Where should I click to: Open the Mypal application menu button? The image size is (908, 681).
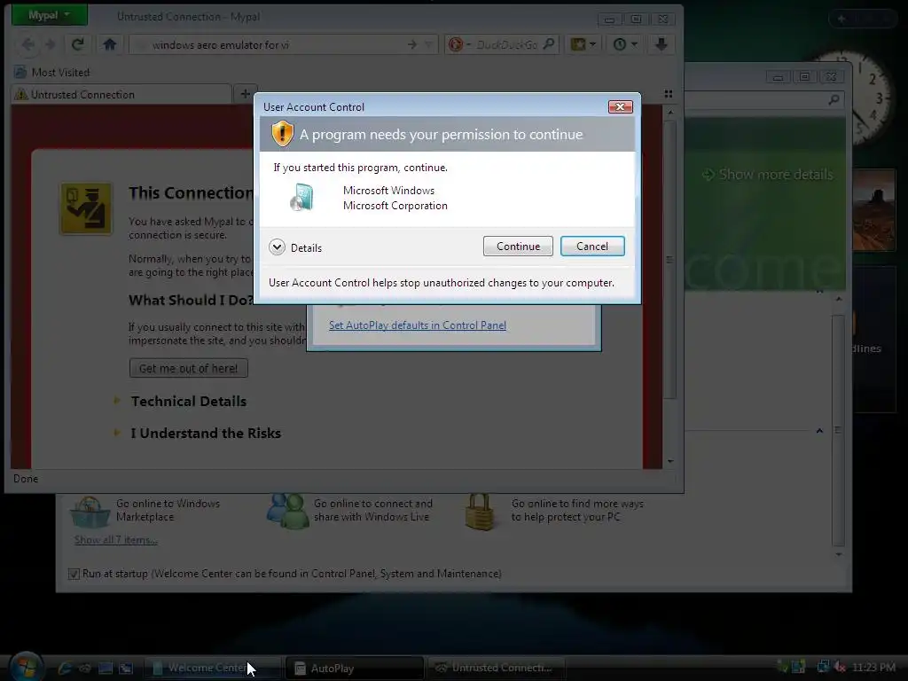[x=50, y=15]
